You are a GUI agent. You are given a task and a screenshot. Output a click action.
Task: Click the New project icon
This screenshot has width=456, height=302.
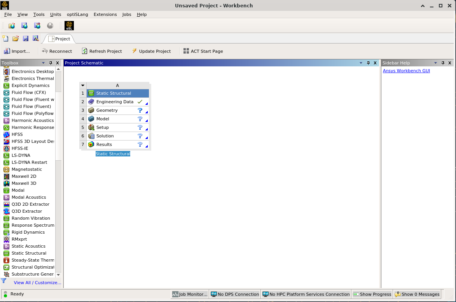pyautogui.click(x=5, y=38)
